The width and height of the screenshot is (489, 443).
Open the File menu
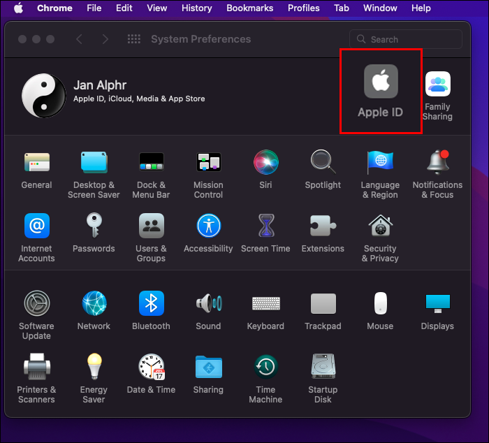pos(94,8)
